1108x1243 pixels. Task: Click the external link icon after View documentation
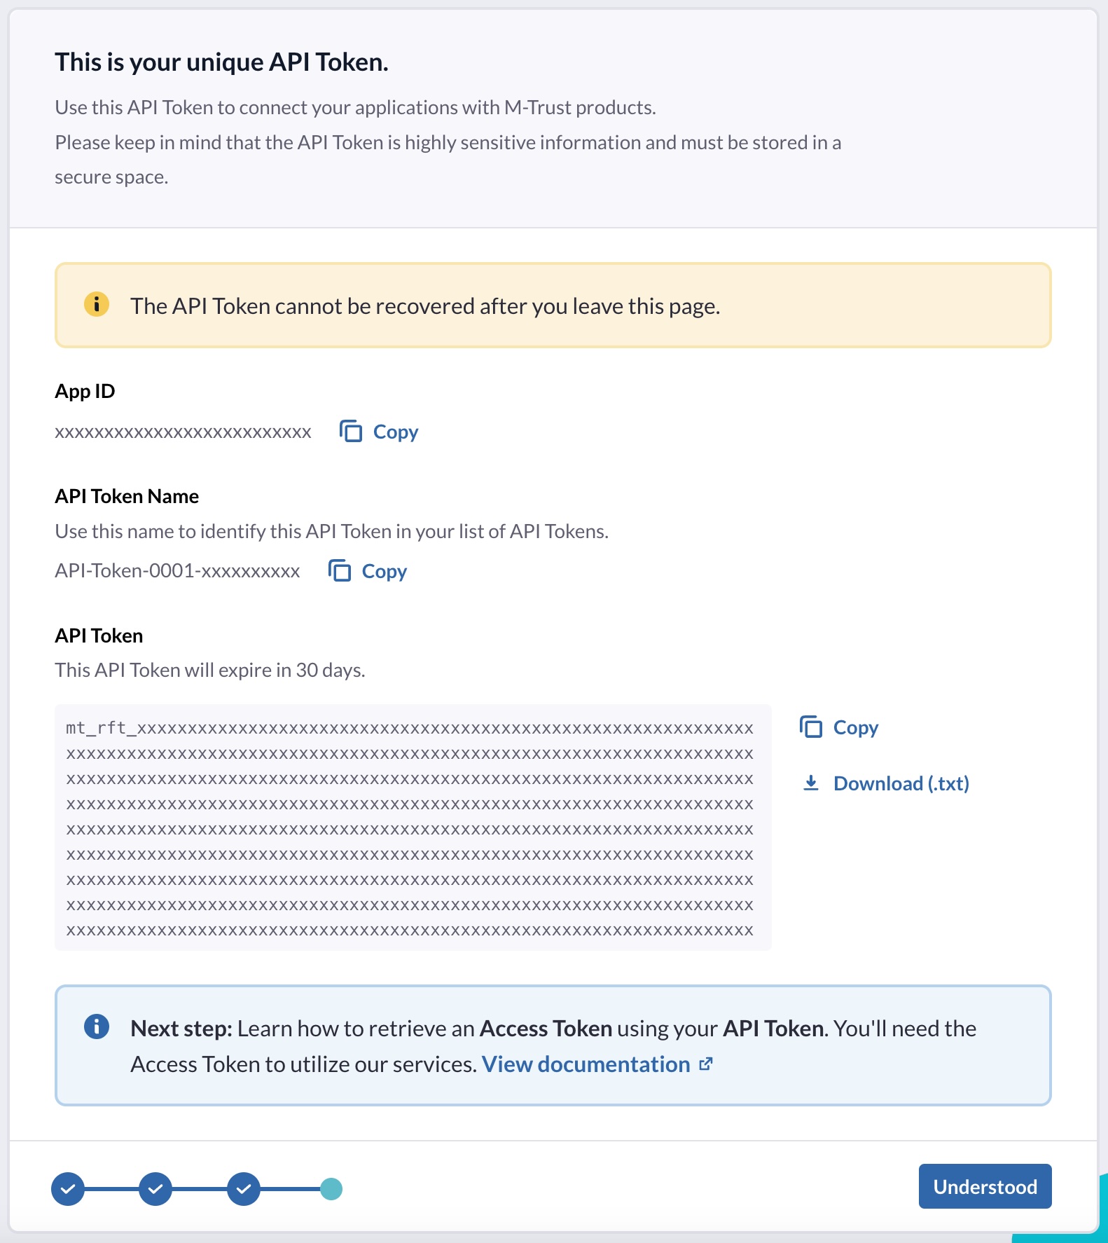(x=706, y=1064)
